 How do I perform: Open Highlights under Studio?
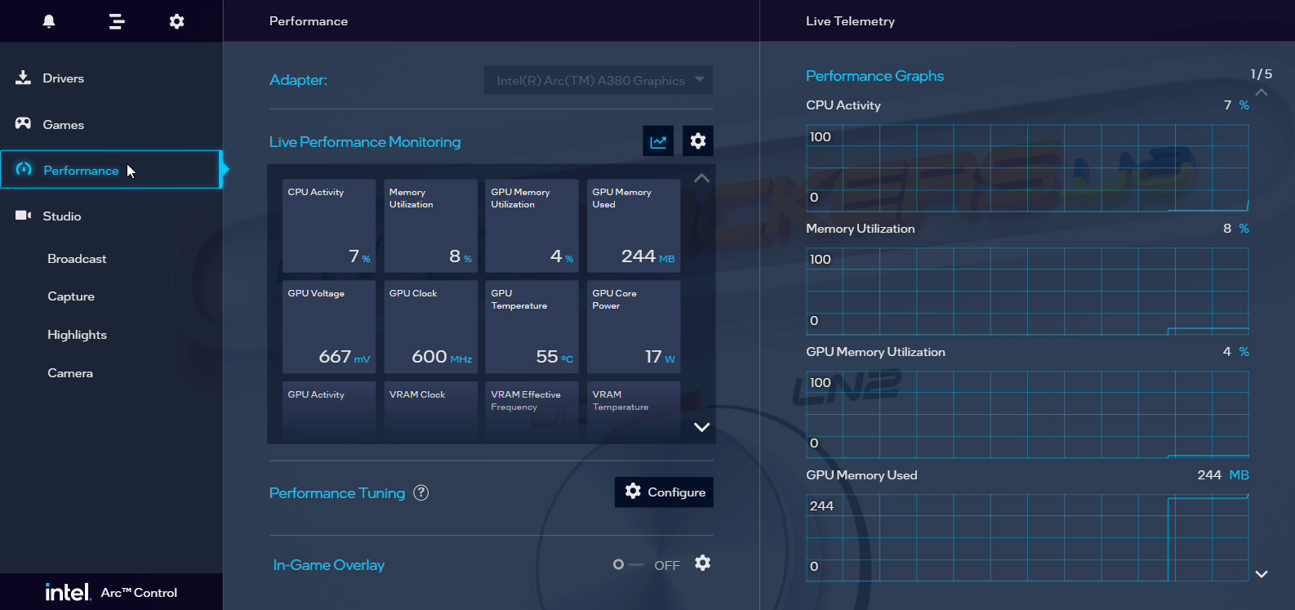(x=77, y=335)
